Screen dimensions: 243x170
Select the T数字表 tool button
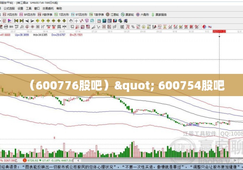click(x=97, y=15)
